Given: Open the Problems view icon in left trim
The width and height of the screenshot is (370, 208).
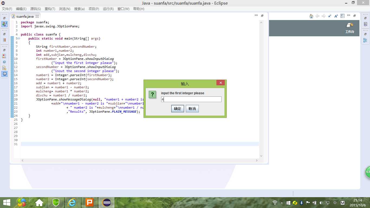Looking at the screenshot, I should pyautogui.click(x=4, y=56).
